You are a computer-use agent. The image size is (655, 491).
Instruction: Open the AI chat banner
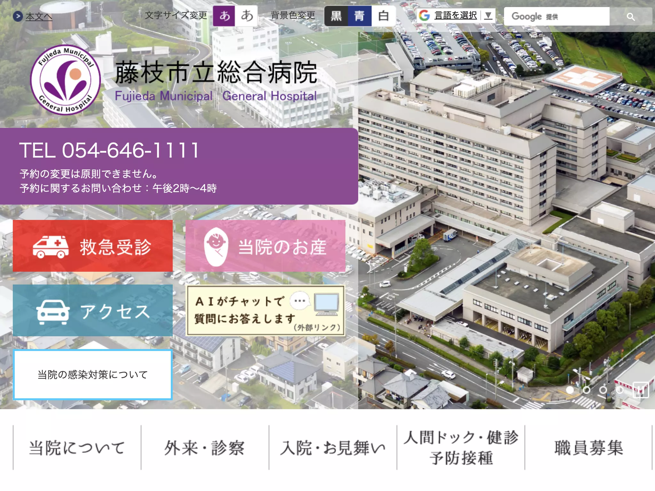[265, 310]
